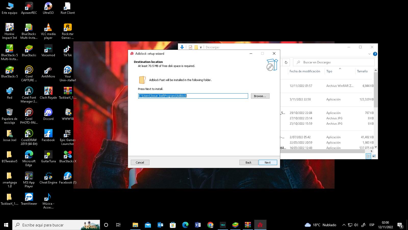Viewport: 408px width, 230px height.
Task: Refresh the Descargas folder view
Action: pyautogui.click(x=286, y=62)
